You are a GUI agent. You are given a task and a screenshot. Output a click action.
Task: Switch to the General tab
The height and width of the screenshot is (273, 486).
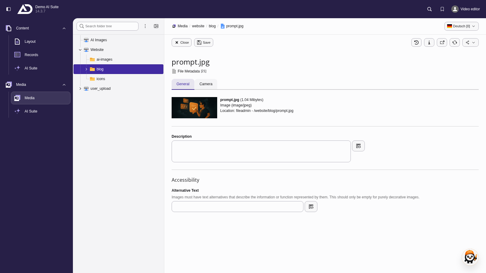pos(183,84)
